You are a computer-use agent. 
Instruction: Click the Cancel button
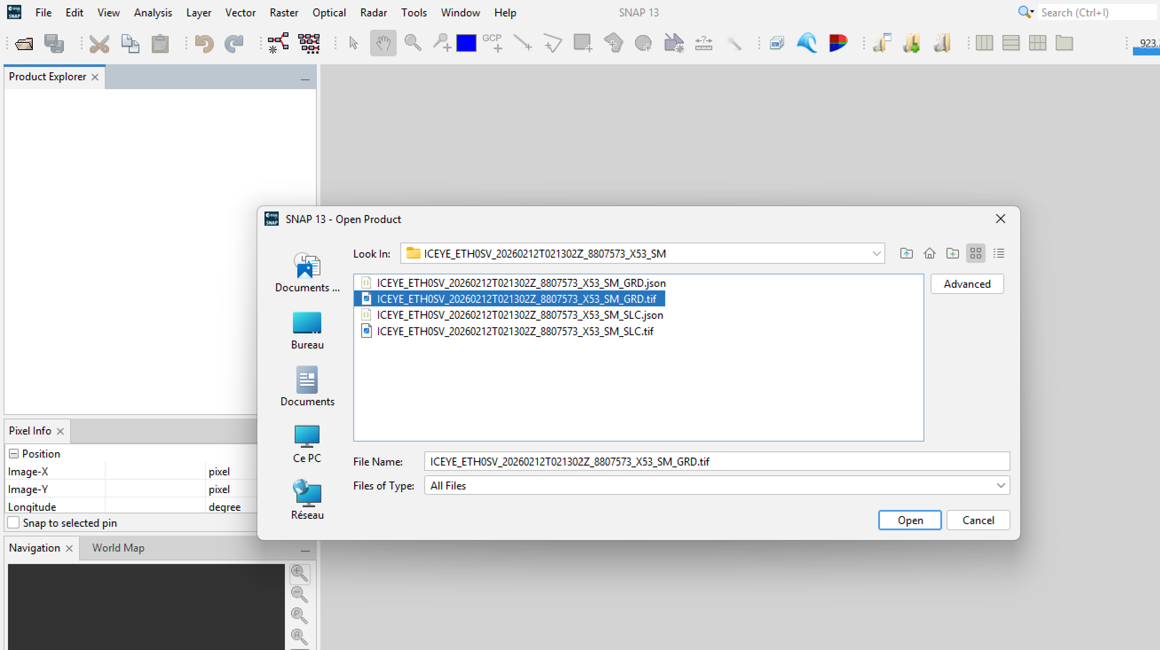(978, 521)
